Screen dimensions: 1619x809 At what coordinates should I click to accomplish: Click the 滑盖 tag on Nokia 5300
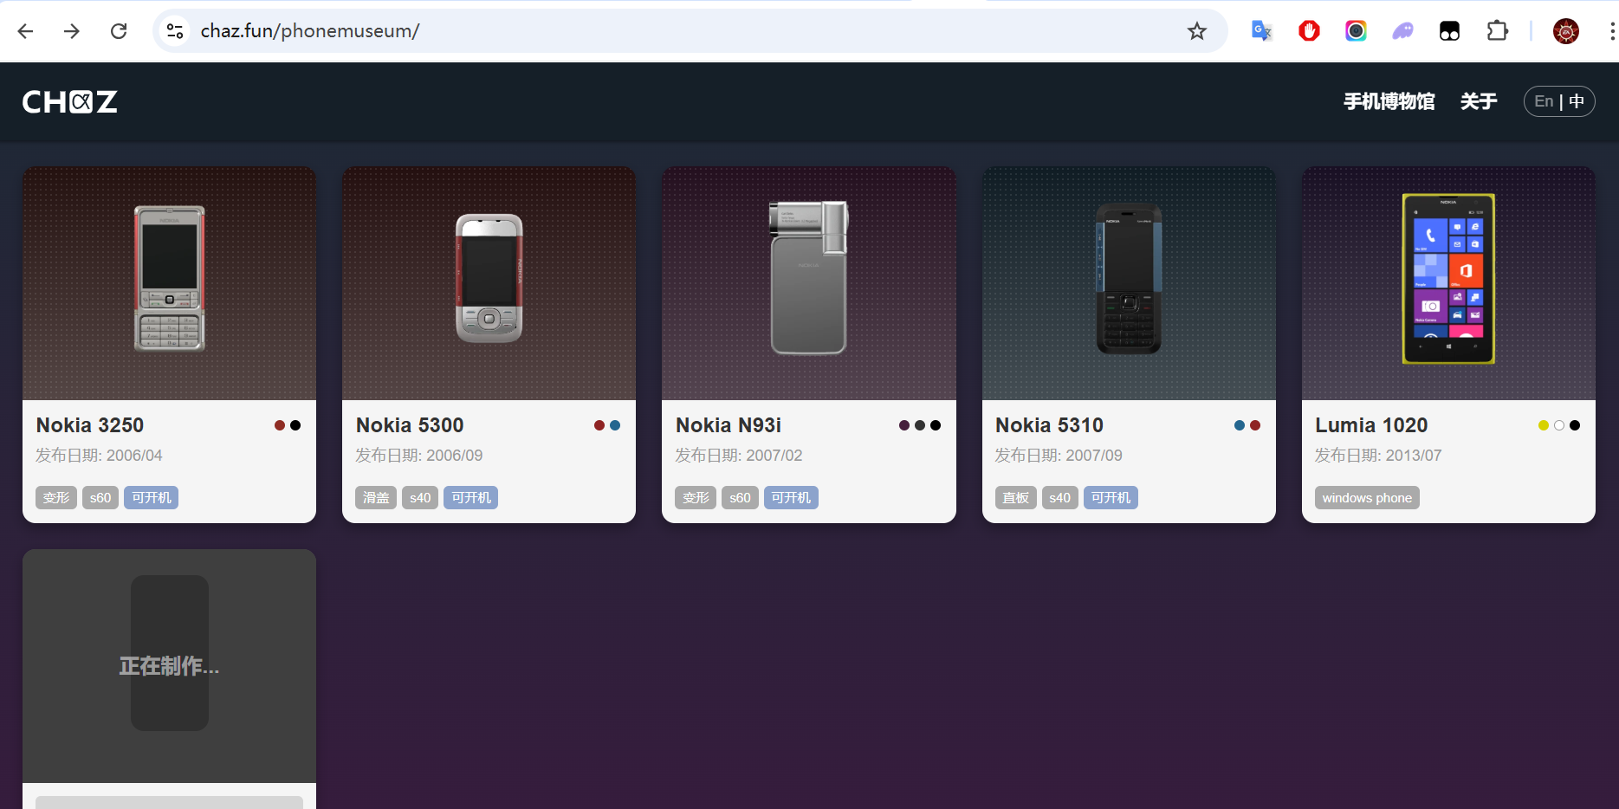point(376,498)
